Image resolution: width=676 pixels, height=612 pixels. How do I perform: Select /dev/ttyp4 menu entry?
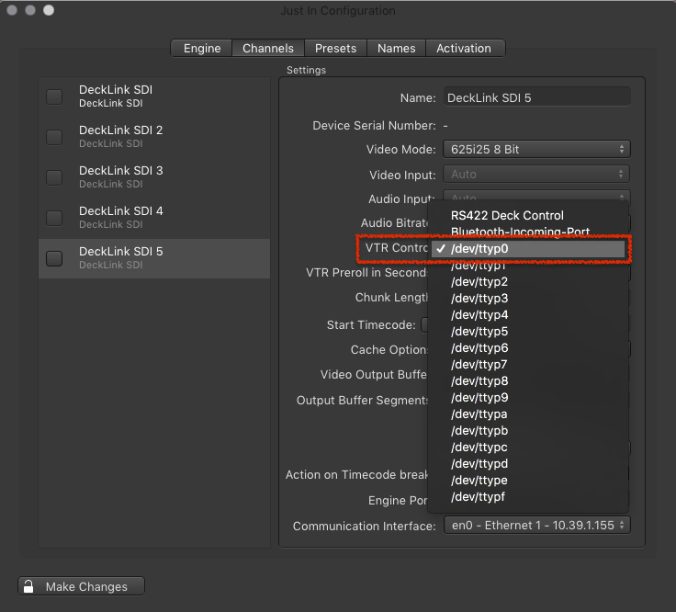[528, 315]
